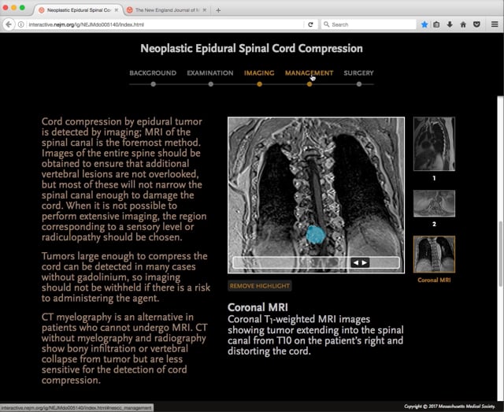The height and width of the screenshot is (412, 504).
Task: Switch to the New England Journal tab
Action: click(166, 10)
